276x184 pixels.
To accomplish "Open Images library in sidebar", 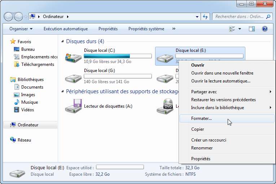I will point(24,95).
